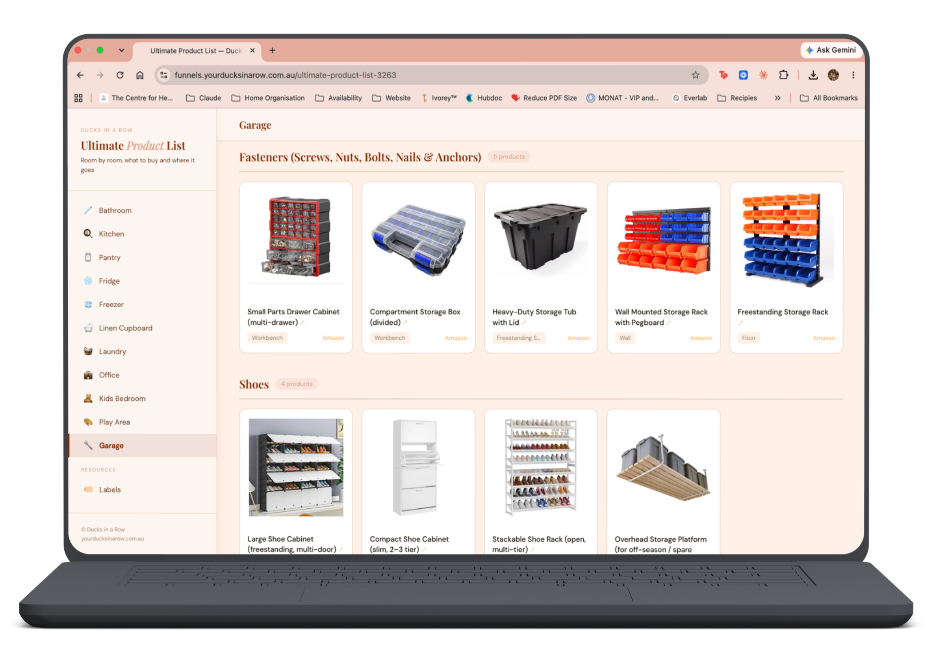
Task: Open the Kids Bedroom section
Action: click(x=142, y=399)
